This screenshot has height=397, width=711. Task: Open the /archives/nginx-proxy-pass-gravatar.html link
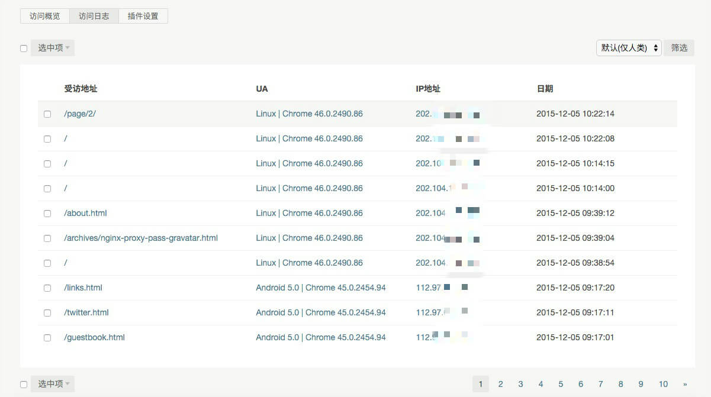coord(141,238)
